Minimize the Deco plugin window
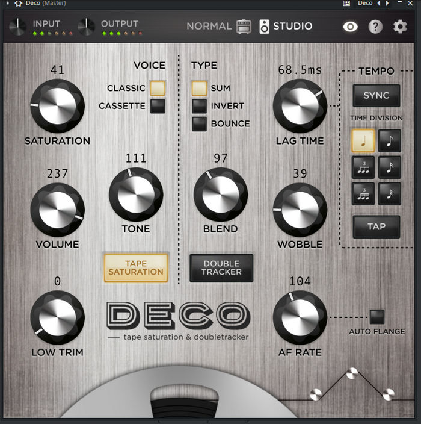 pyautogui.click(x=400, y=2)
